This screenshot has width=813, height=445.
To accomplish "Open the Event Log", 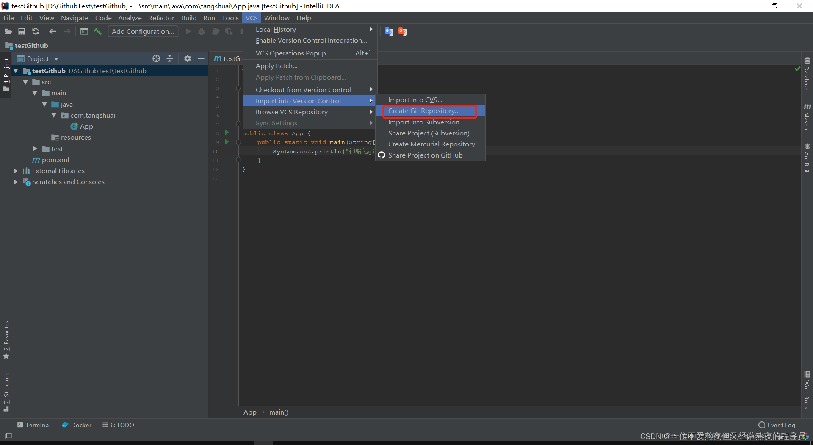I will (x=777, y=425).
